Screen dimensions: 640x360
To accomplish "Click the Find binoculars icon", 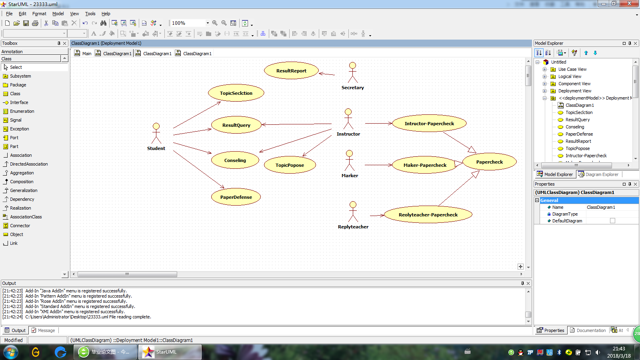I will [104, 23].
